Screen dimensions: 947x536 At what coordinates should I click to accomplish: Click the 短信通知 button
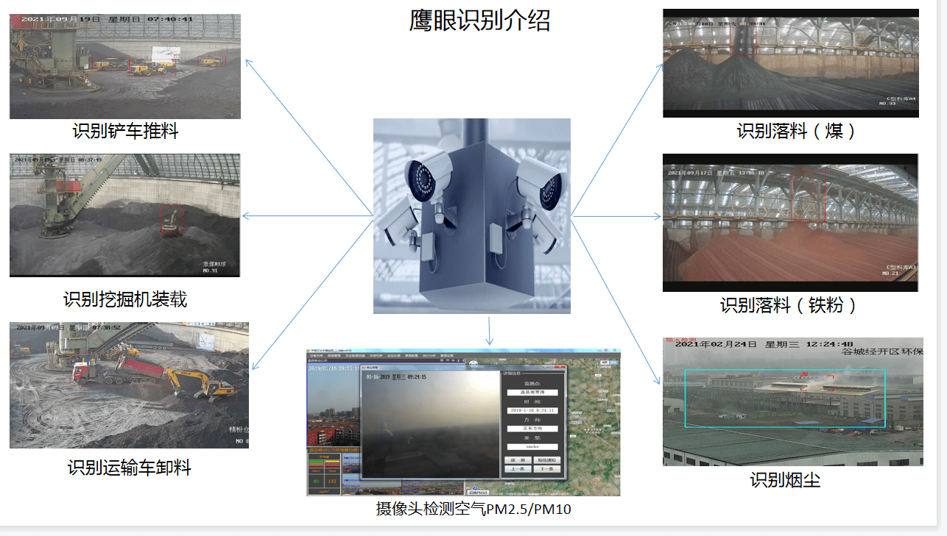547,460
